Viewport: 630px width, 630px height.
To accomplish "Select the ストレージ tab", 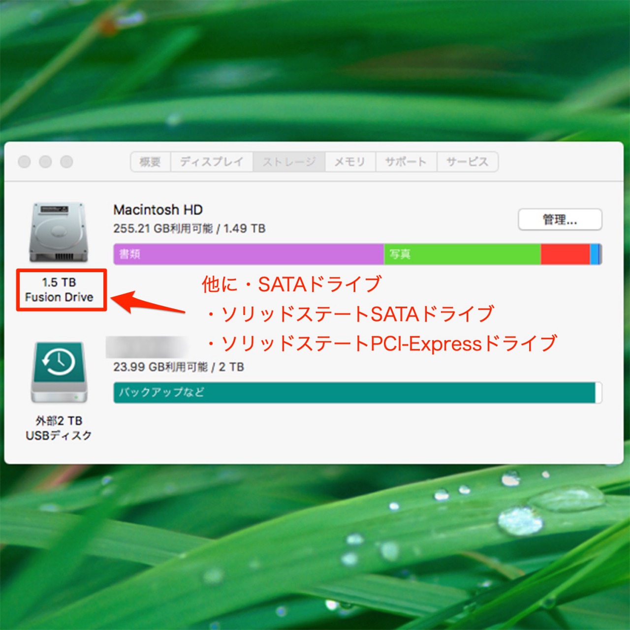I will tap(289, 161).
